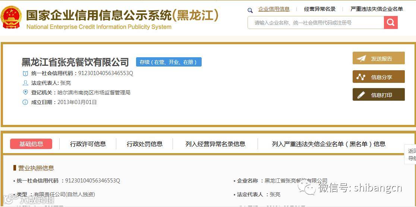
Task: Click the 企业名称 field label
Action: tap(247, 181)
